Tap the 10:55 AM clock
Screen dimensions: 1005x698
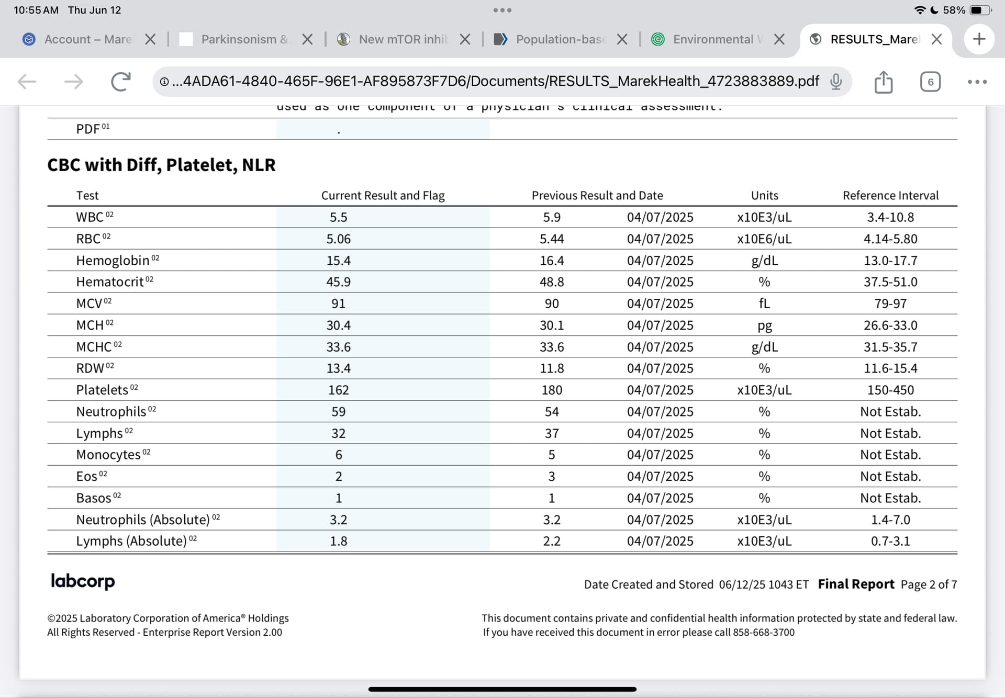coord(36,10)
